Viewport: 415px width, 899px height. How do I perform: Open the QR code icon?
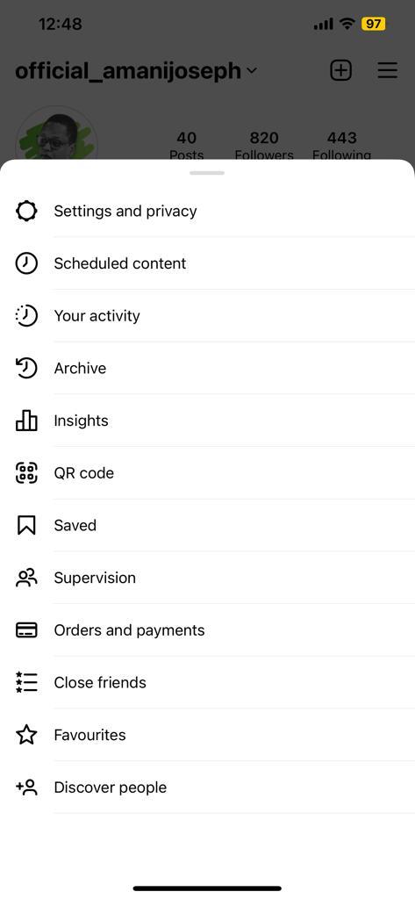pyautogui.click(x=26, y=473)
